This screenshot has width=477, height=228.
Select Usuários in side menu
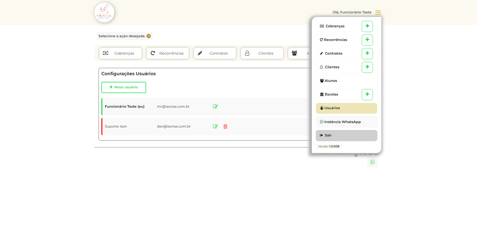click(346, 108)
